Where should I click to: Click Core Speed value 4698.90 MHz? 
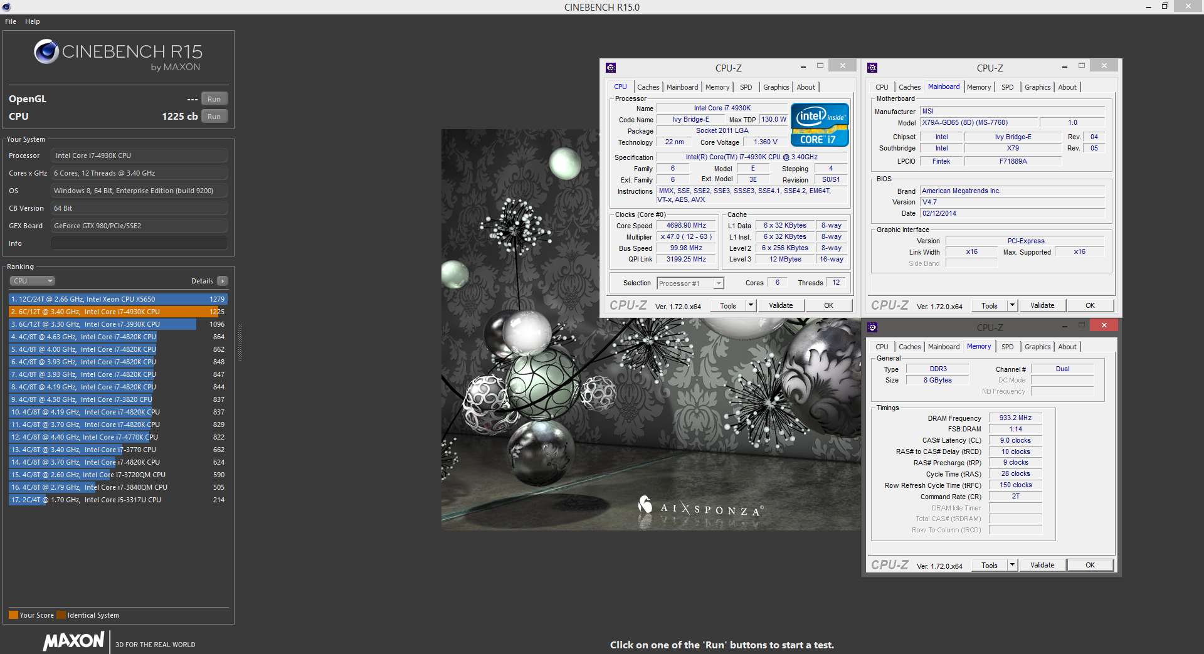pos(686,226)
